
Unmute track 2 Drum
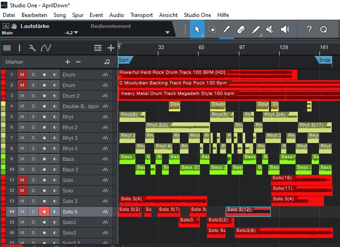[22, 85]
